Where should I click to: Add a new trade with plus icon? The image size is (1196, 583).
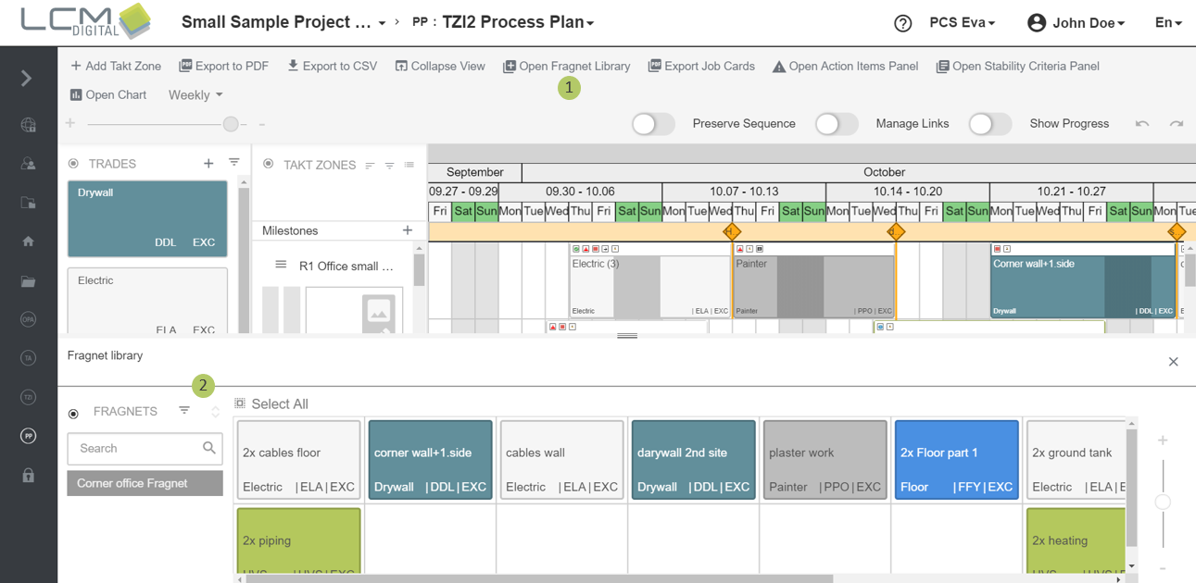[x=208, y=164]
